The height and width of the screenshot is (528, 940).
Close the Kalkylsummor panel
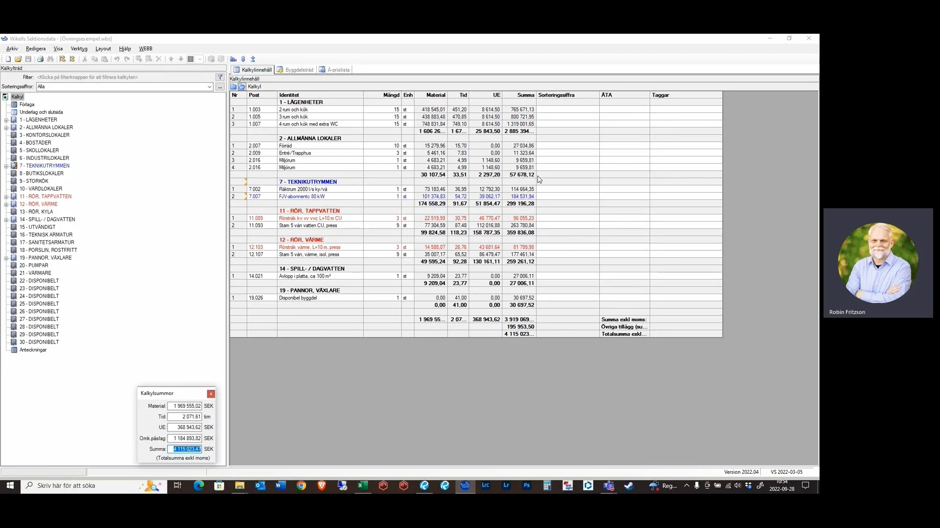pyautogui.click(x=211, y=394)
